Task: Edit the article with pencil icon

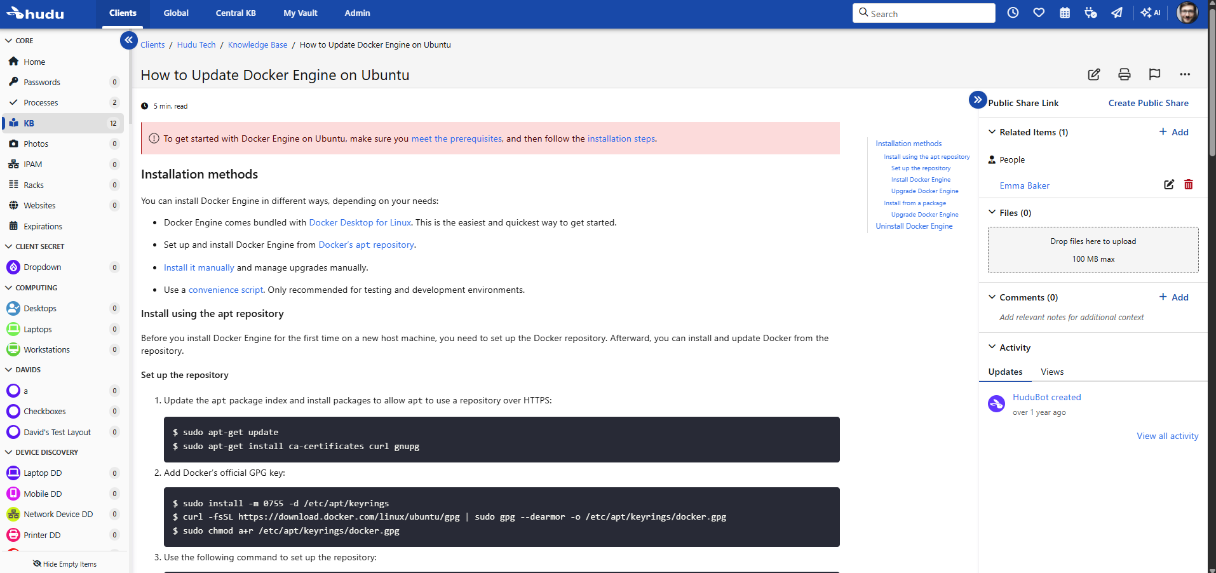Action: pos(1094,74)
